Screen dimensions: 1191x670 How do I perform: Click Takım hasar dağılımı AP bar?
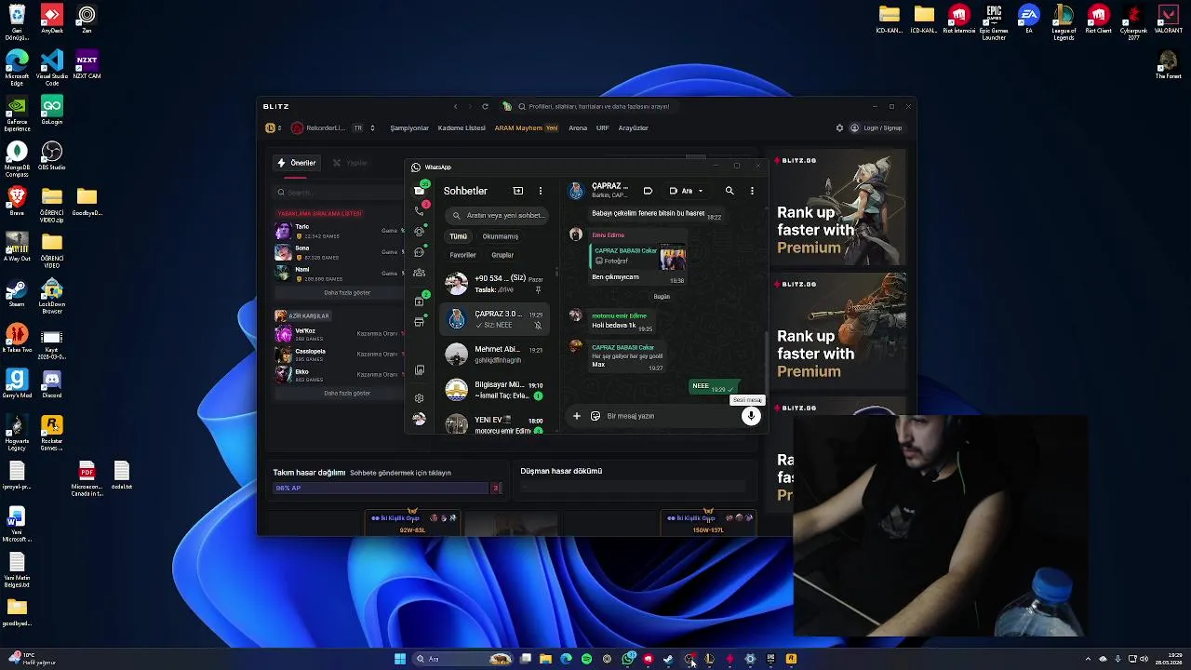[x=381, y=489]
